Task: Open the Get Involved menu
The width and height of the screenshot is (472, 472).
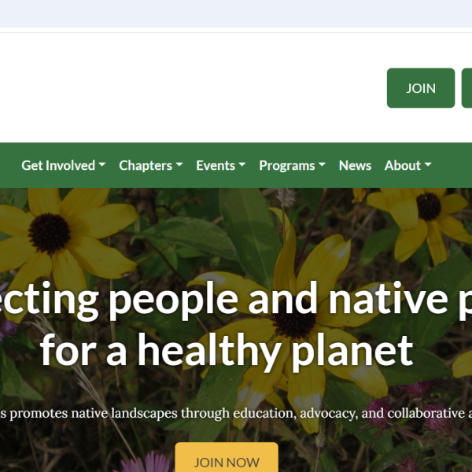Action: [64, 165]
